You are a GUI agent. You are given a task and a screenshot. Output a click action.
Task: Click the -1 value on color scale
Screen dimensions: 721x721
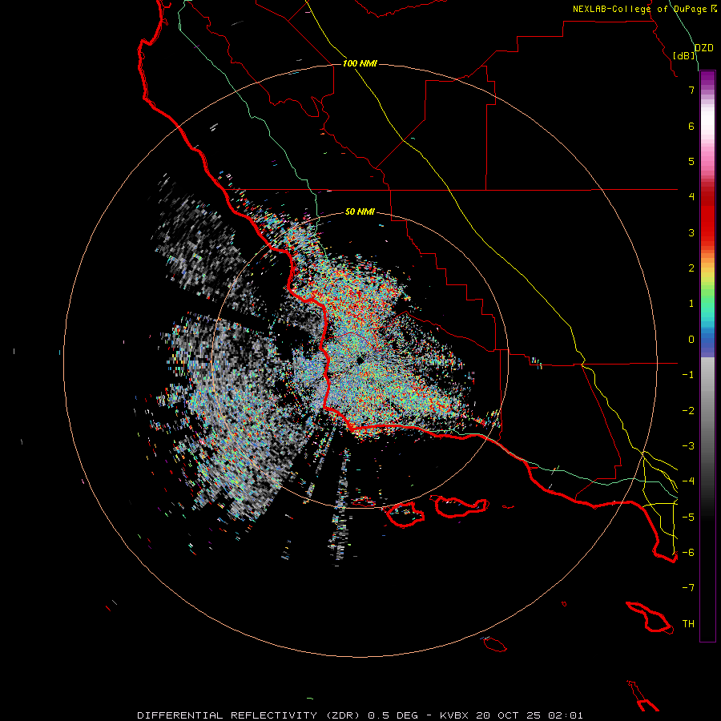[x=688, y=375]
